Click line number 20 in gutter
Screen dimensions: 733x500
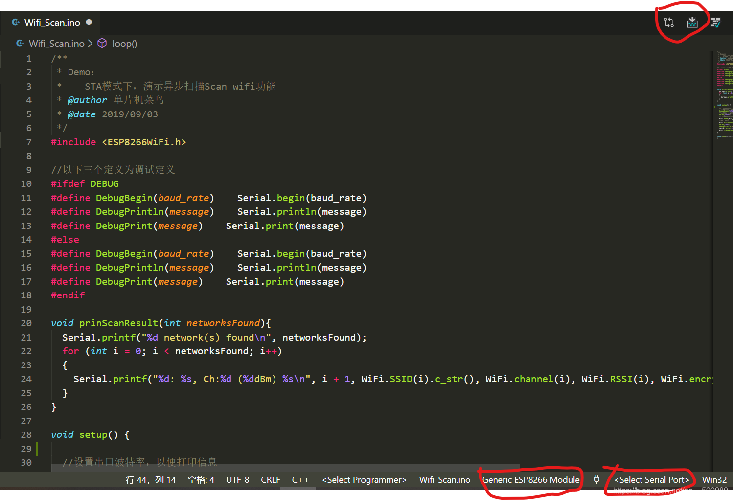coord(26,323)
